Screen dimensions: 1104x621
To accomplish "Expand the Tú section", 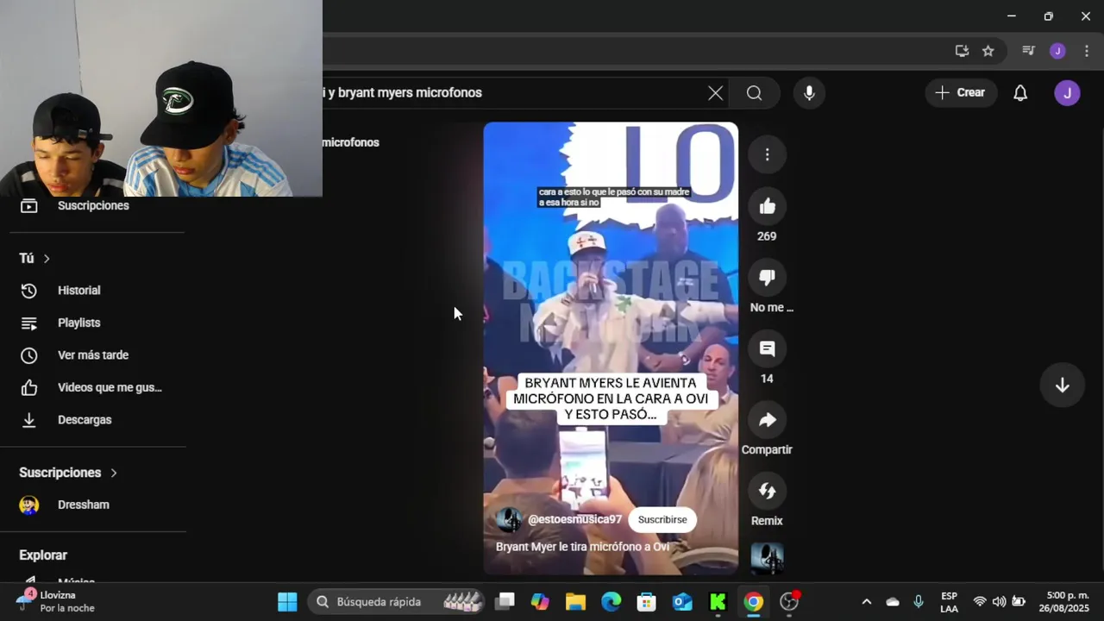I will (34, 259).
